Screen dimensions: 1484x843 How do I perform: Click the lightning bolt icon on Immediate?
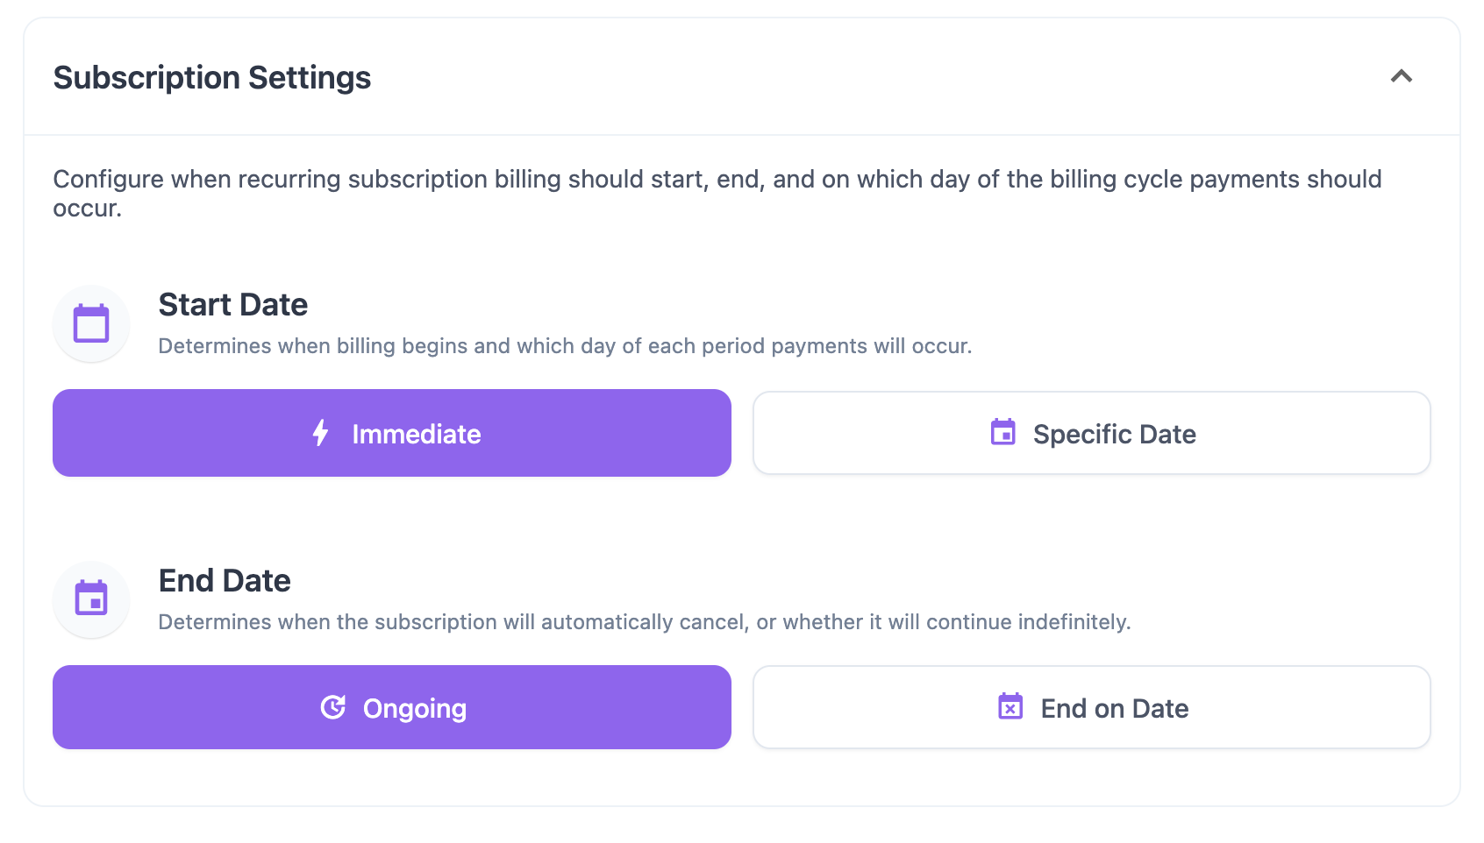[321, 433]
